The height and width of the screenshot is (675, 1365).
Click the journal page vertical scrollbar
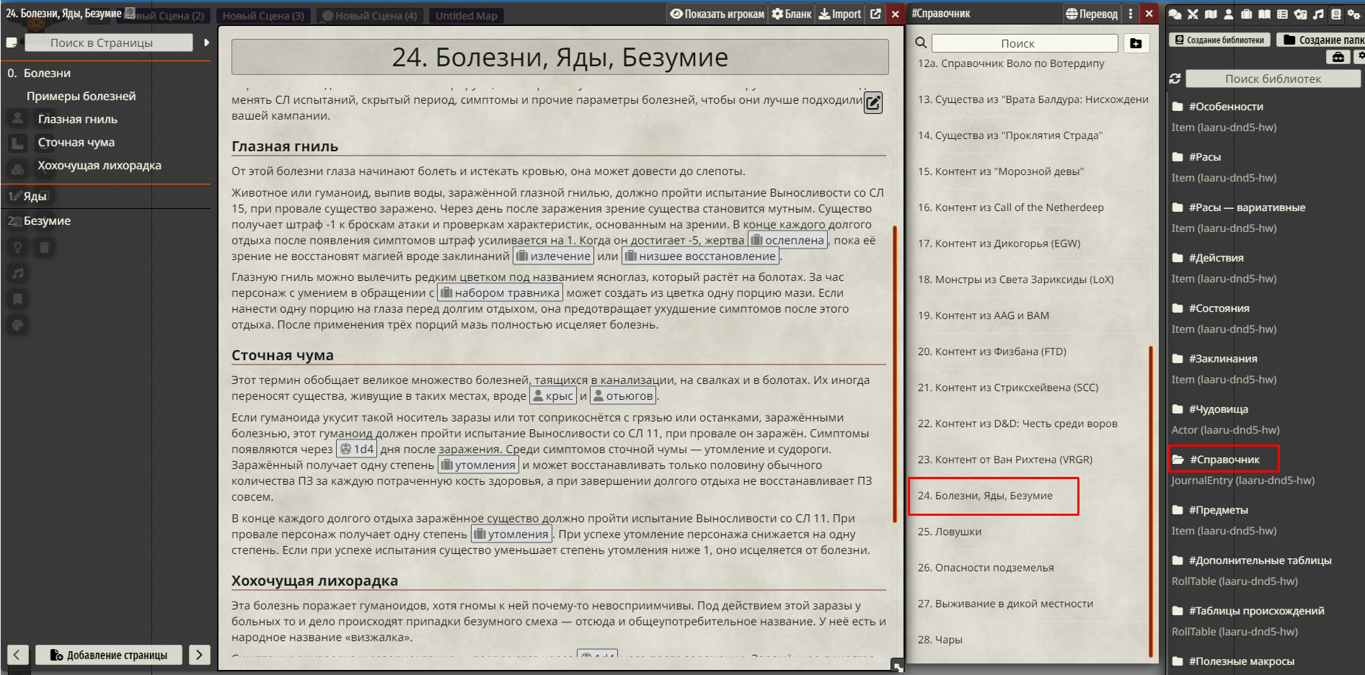(895, 374)
